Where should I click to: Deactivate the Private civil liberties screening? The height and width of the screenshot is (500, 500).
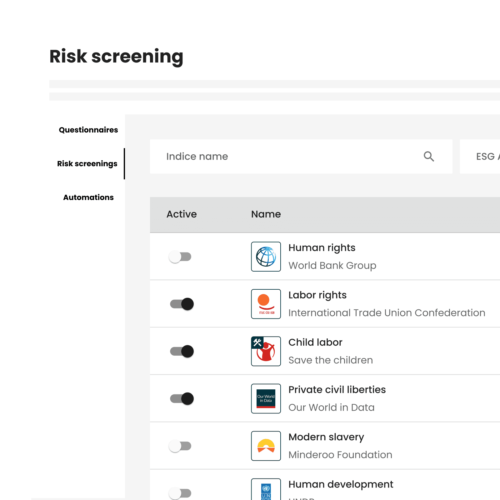(180, 398)
